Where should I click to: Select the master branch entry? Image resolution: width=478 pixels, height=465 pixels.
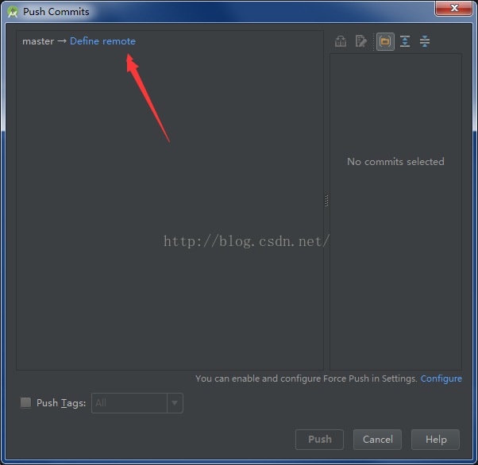click(x=38, y=41)
